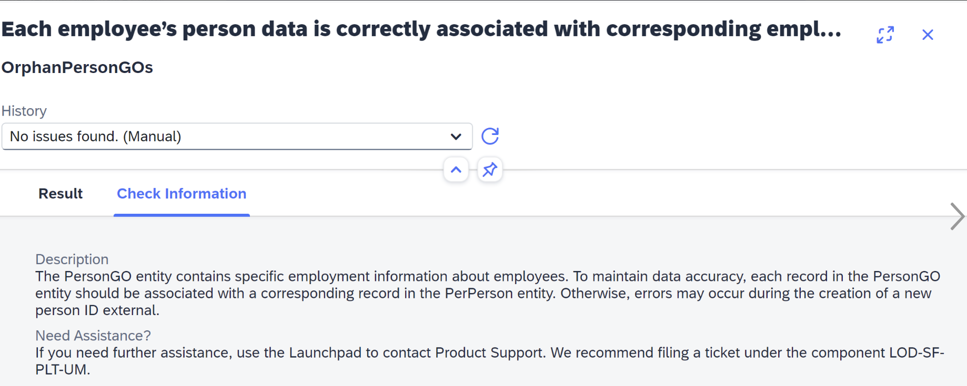Expand the panel to full screen
Viewport: 967px width, 386px height.
(x=885, y=35)
